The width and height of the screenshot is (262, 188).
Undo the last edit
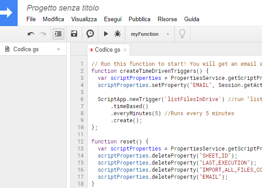point(31,34)
